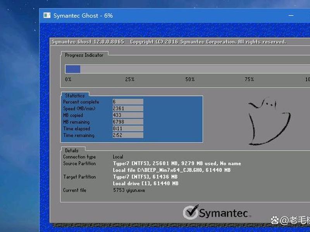Click the Symantec checkmark logo icon
The image size is (310, 232).
pos(191,212)
